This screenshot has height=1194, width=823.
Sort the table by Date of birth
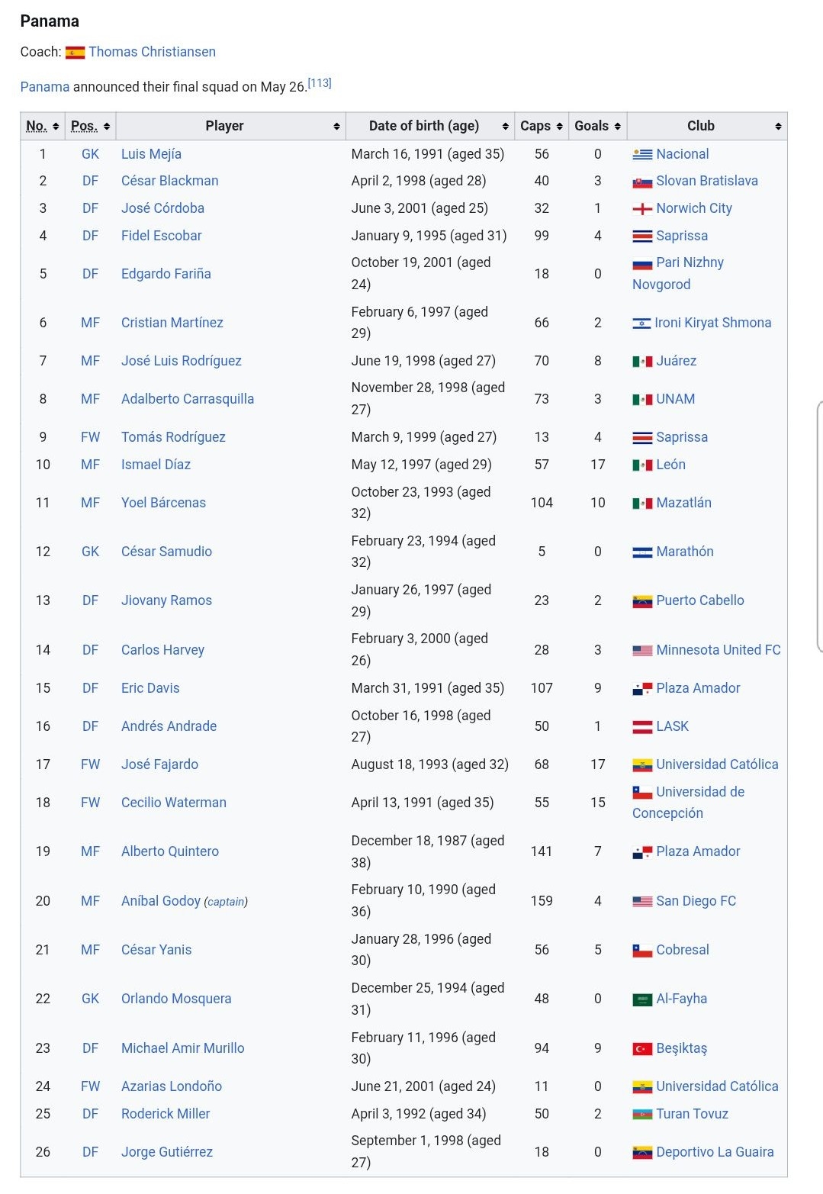430,126
